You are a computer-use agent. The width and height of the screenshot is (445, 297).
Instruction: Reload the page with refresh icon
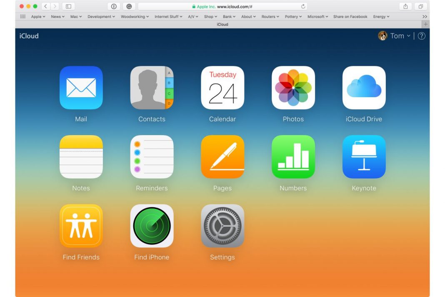303,6
